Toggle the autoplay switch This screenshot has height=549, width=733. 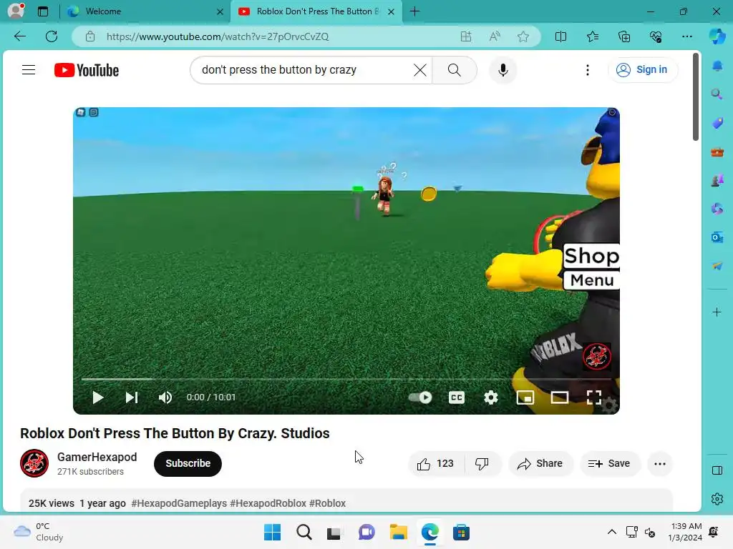[420, 397]
